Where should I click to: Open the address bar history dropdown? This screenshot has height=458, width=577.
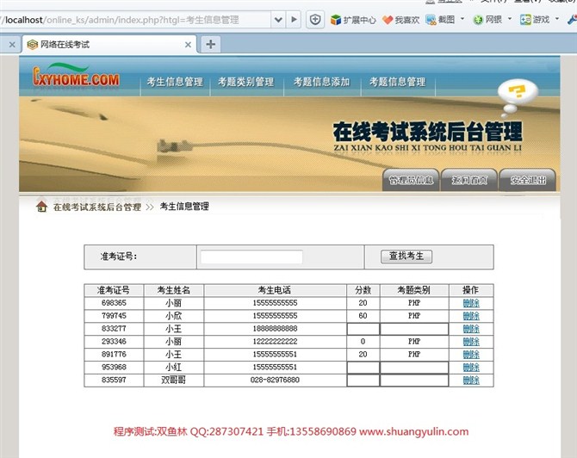click(x=278, y=20)
